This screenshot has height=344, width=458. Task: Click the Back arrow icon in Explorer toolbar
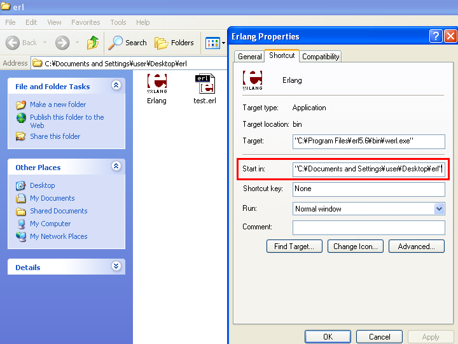[x=13, y=43]
